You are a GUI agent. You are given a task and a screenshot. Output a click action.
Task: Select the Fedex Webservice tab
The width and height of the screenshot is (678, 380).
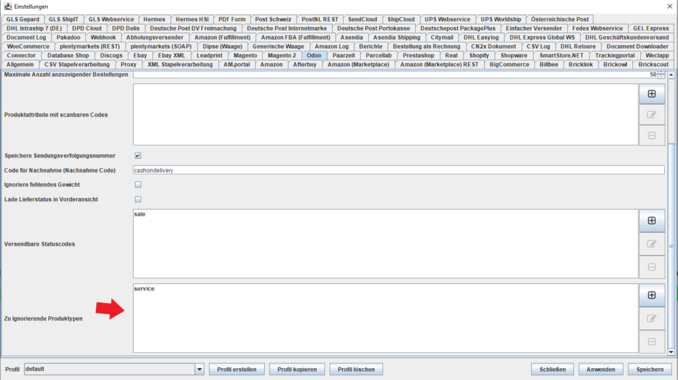tap(598, 28)
